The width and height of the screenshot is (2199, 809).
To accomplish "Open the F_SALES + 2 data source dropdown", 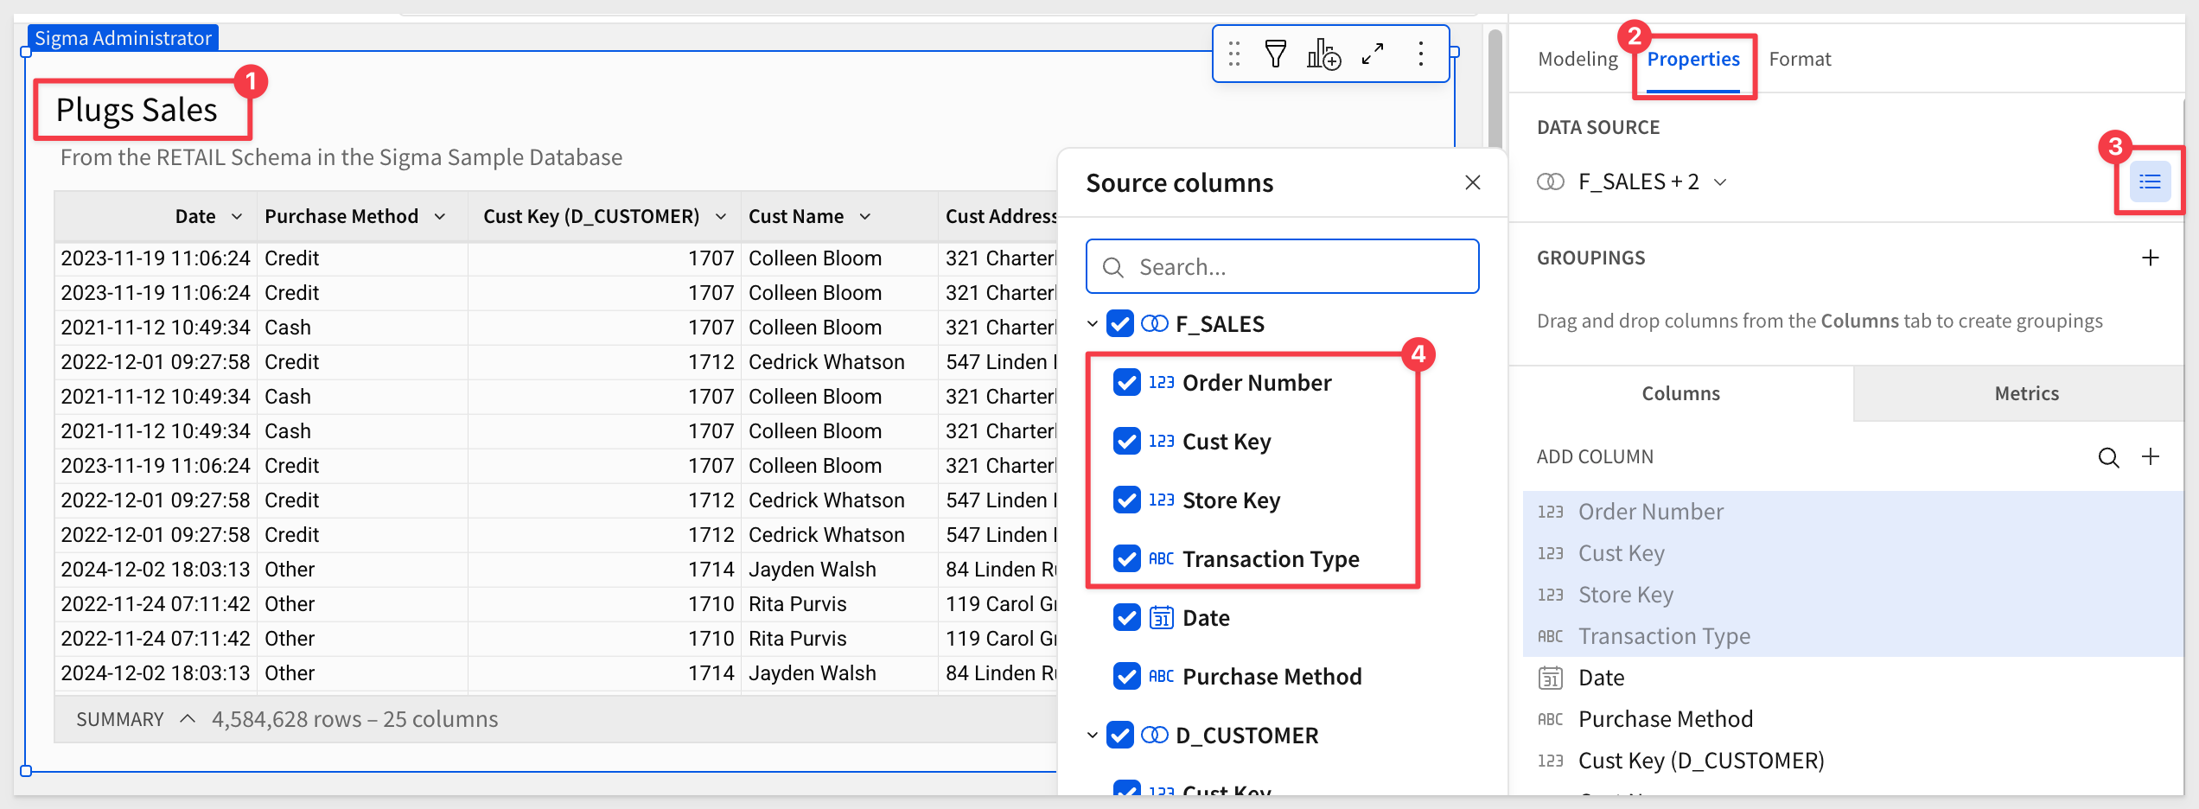I will (1720, 182).
